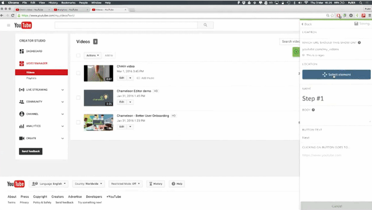
Task: Open the Country: Worldwide dropdown
Action: [x=88, y=184]
